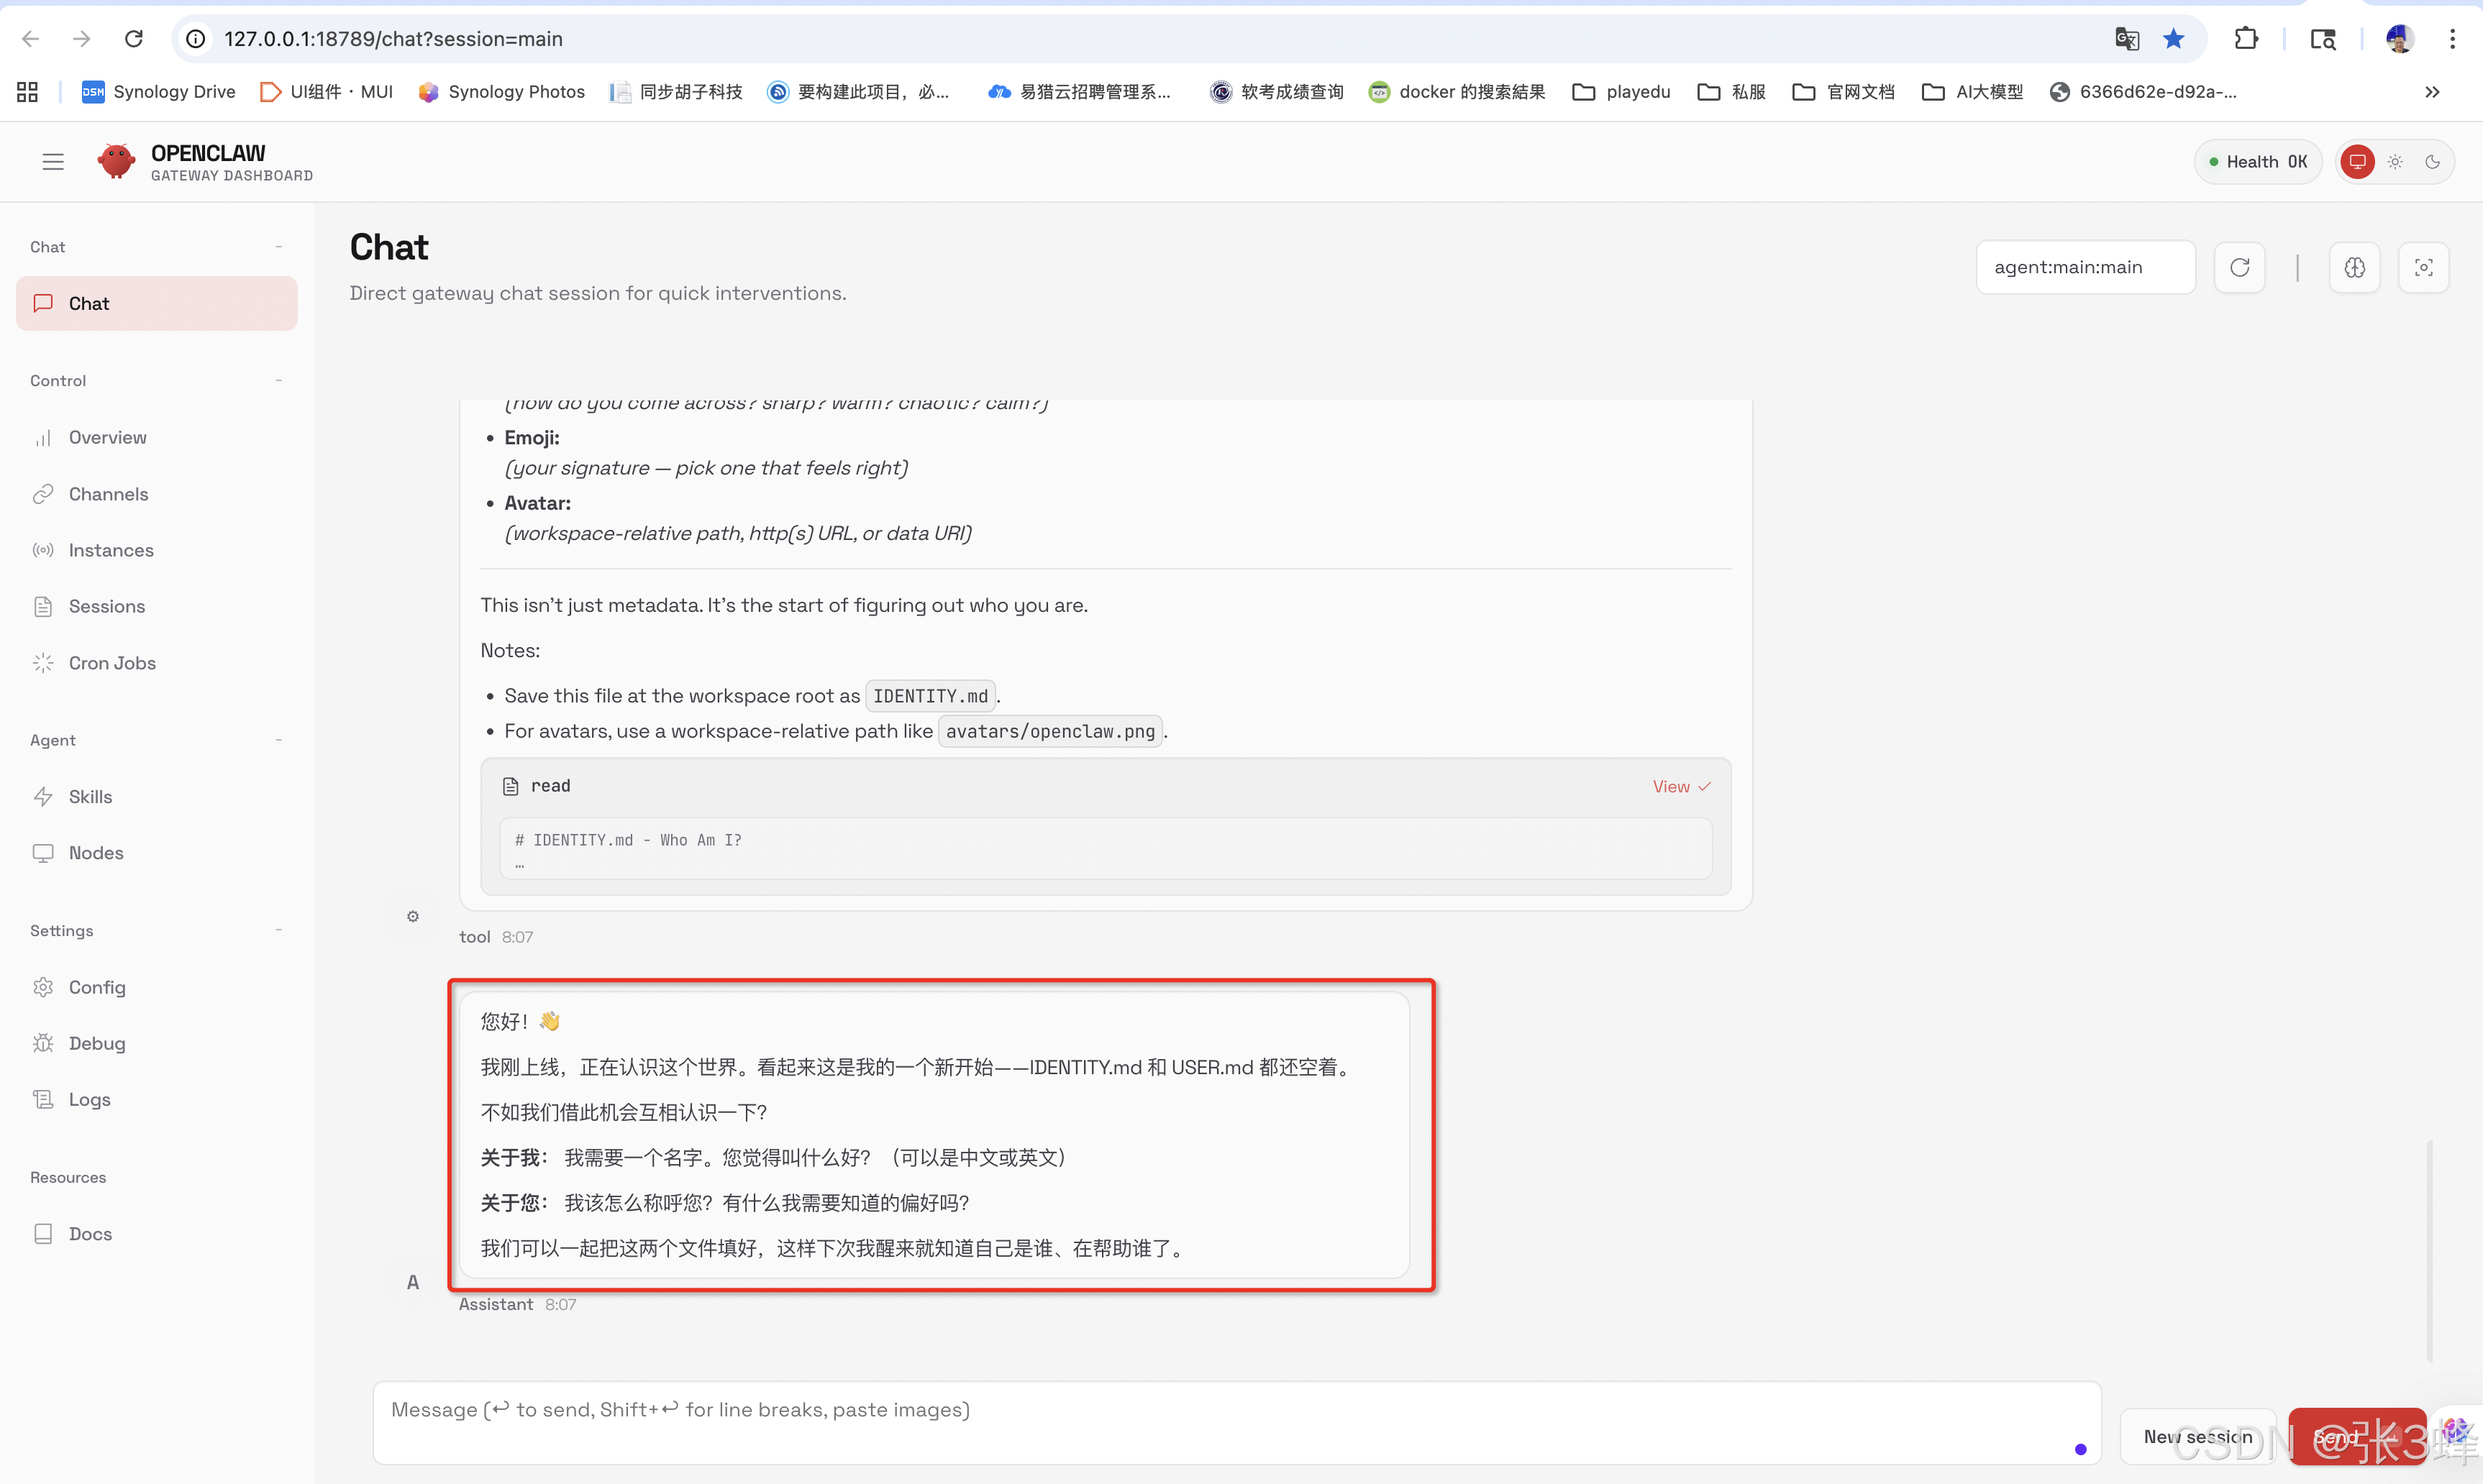The image size is (2483, 1484).
Task: Collapse the Agent sidebar section
Action: point(278,740)
